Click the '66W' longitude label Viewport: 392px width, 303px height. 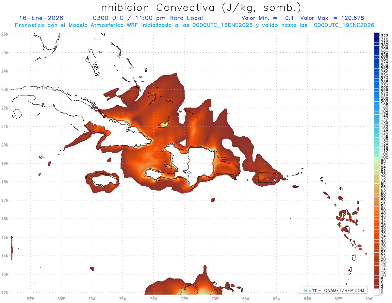point(276,298)
